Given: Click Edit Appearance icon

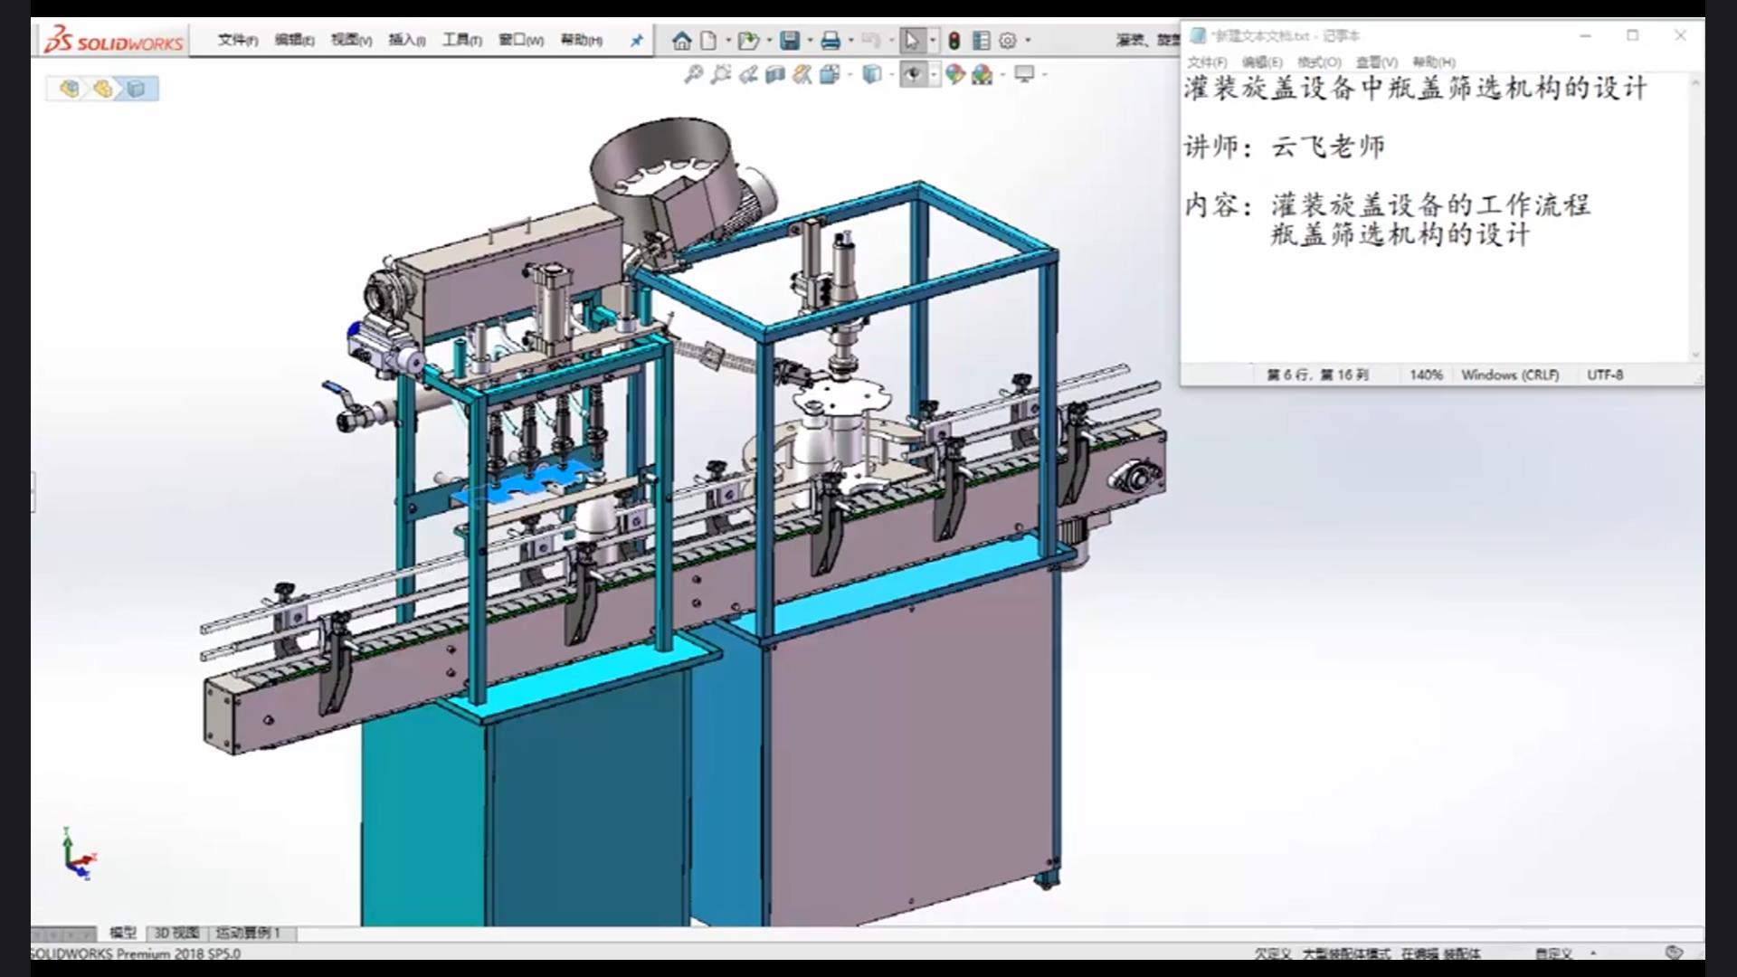Looking at the screenshot, I should pos(955,74).
